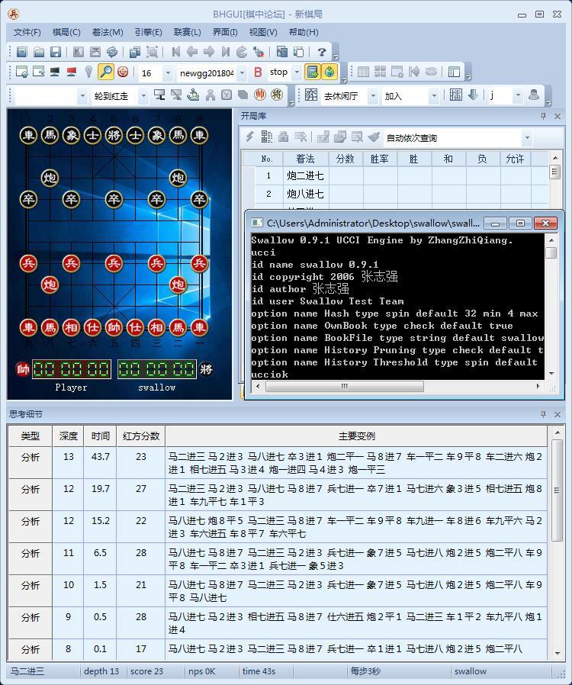Click the question mark help icon
Viewport: 572px width, 685px height.
[322, 52]
